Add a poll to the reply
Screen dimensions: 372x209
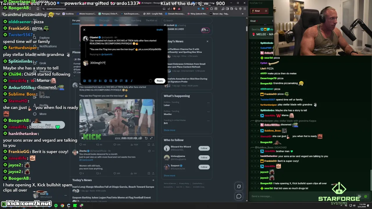coord(100,81)
